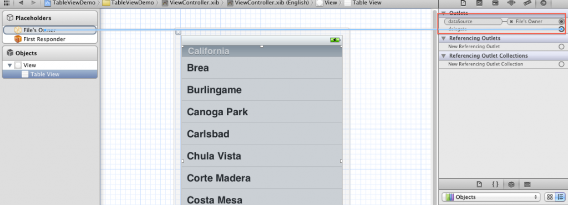Click the Objects section header in outline
The height and width of the screenshot is (205, 568).
(49, 53)
